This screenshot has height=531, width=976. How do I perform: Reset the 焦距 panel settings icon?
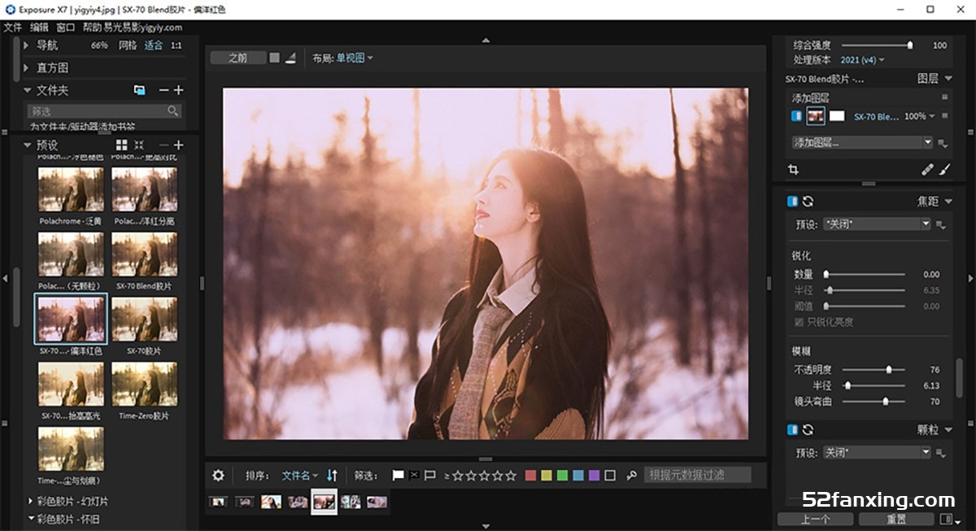click(x=808, y=201)
